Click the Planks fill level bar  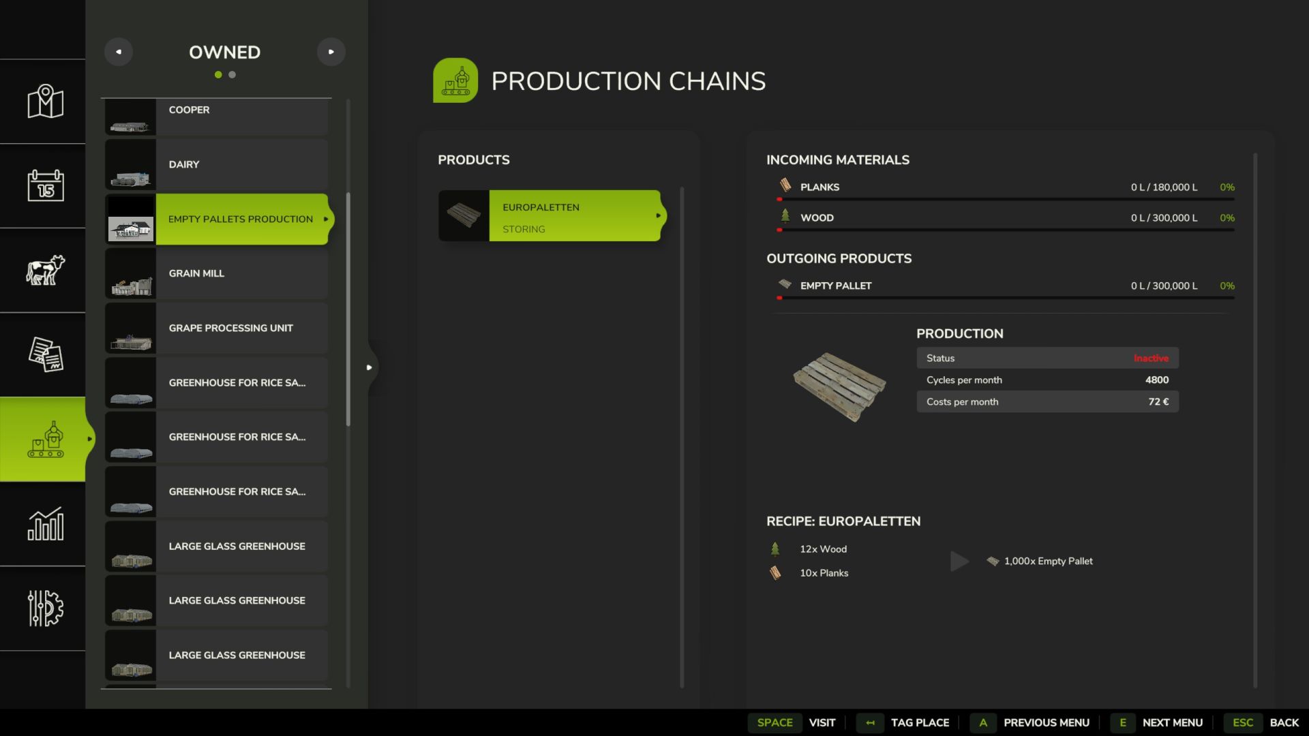(1006, 199)
